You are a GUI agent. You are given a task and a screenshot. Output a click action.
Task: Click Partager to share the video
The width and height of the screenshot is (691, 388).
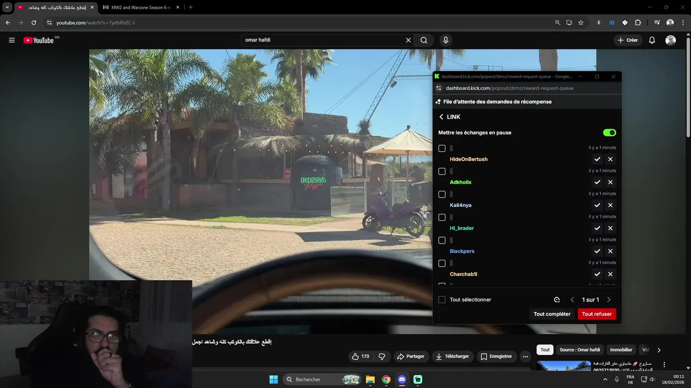[x=410, y=356]
